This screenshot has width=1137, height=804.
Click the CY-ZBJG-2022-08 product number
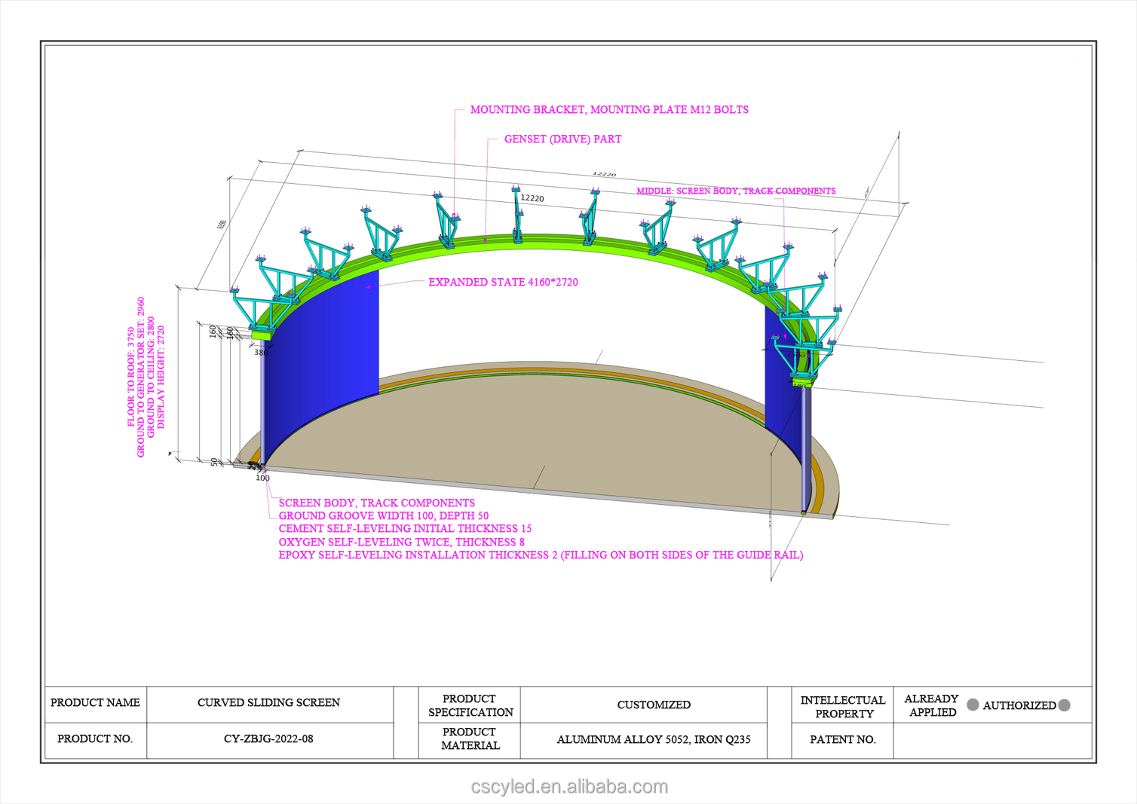point(268,739)
